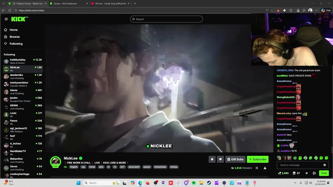Toggle the follow heart button
The height and width of the screenshot is (187, 333).
pos(220,159)
